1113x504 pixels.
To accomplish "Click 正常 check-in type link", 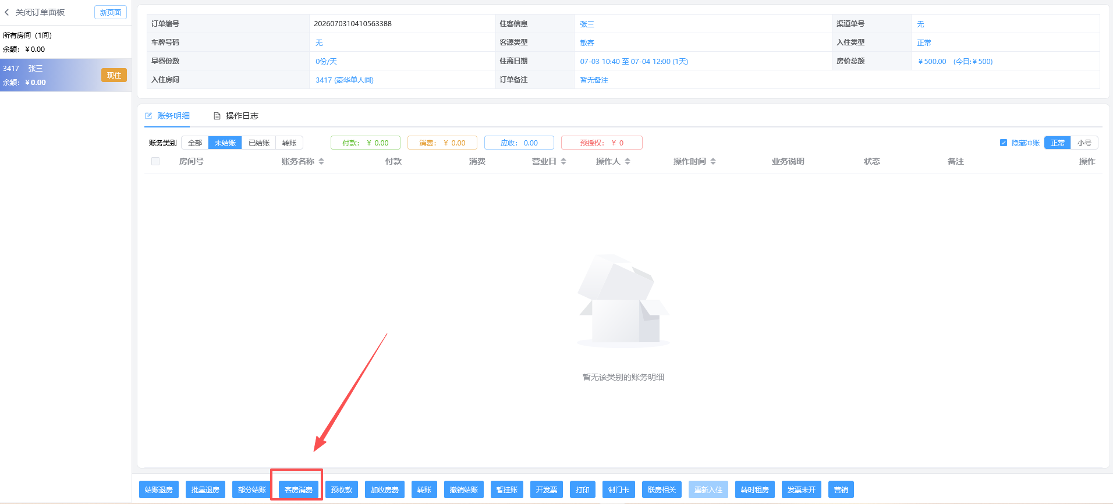I will (x=924, y=42).
